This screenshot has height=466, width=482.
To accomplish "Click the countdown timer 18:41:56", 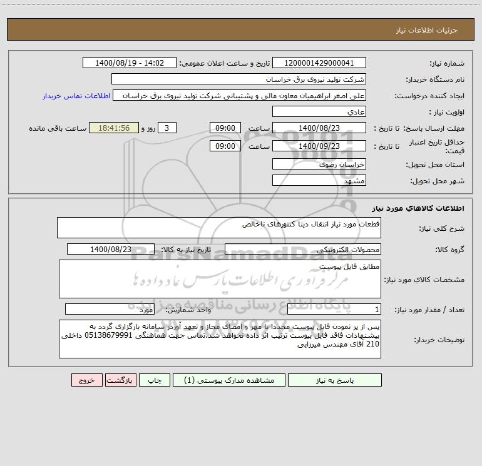I will (x=114, y=128).
